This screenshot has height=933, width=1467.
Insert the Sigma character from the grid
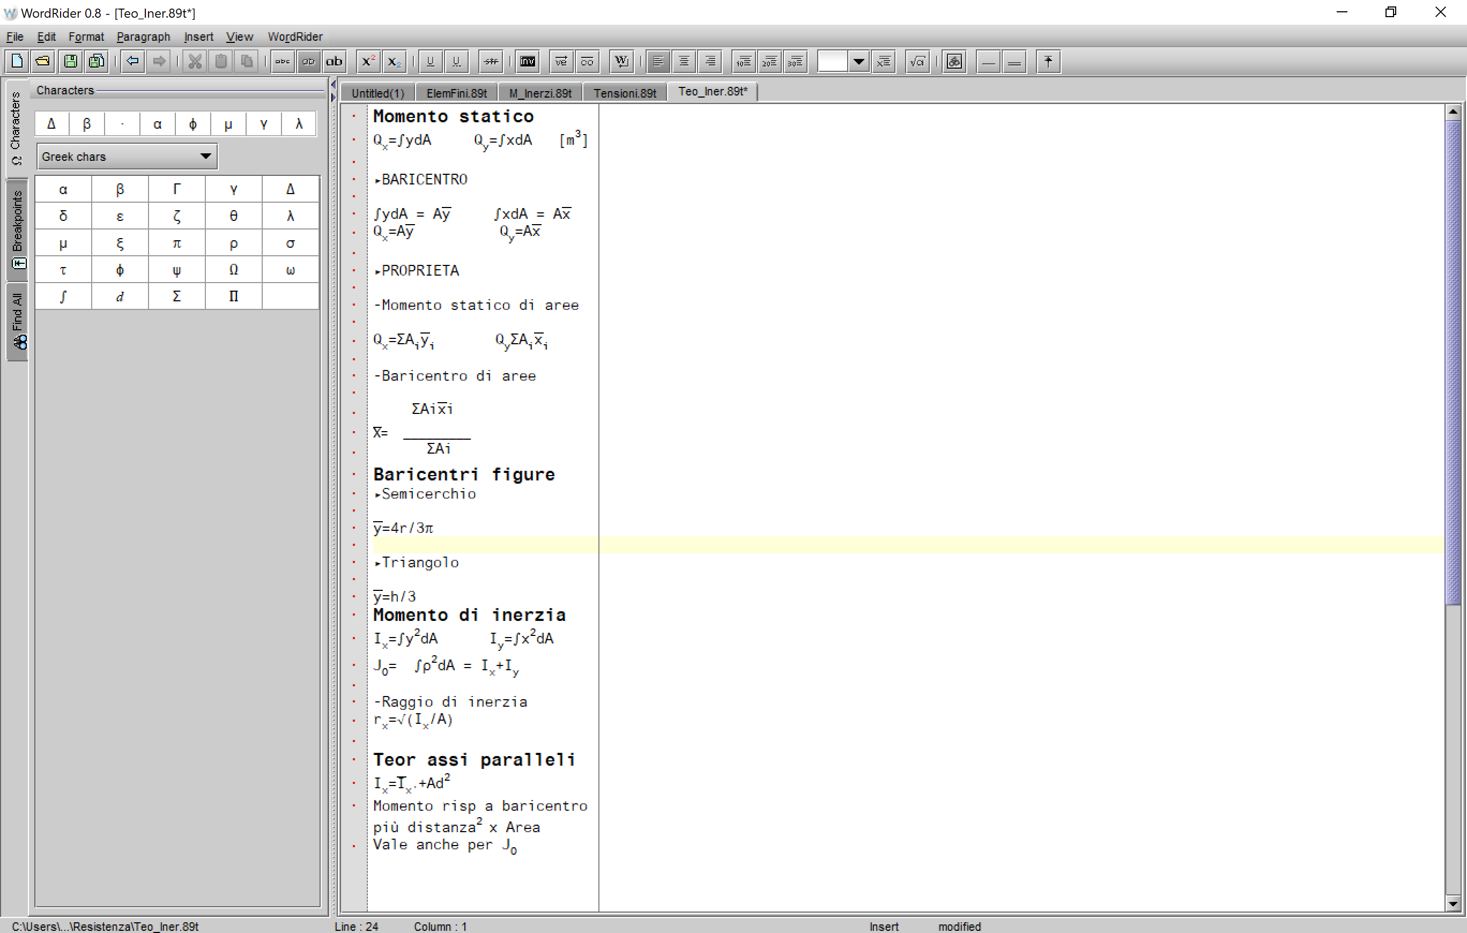click(x=177, y=297)
